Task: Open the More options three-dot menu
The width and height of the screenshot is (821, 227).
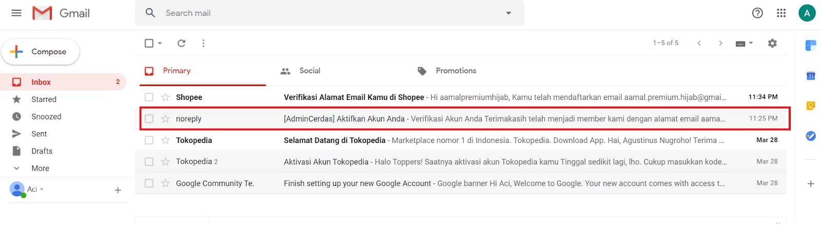Action: 203,44
